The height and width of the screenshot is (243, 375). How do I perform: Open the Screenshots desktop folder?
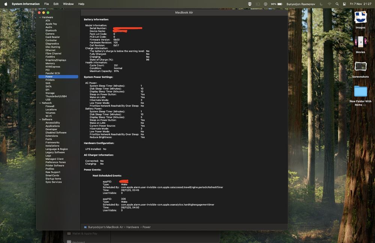click(360, 69)
